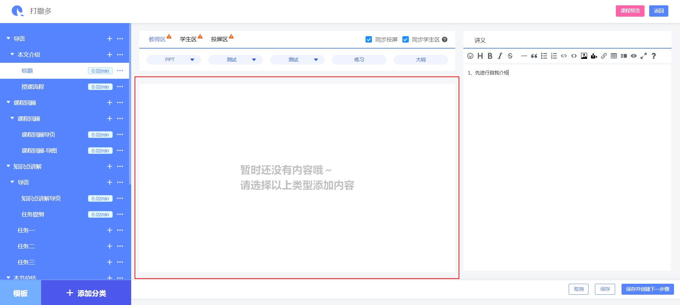Insert a table in the editor

click(x=614, y=56)
